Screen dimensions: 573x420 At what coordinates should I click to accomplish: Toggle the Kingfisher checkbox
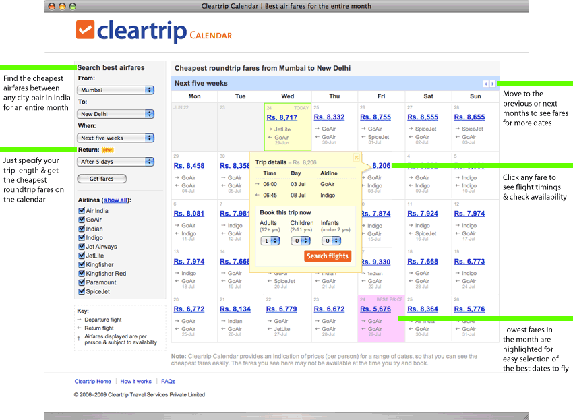pyautogui.click(x=82, y=264)
